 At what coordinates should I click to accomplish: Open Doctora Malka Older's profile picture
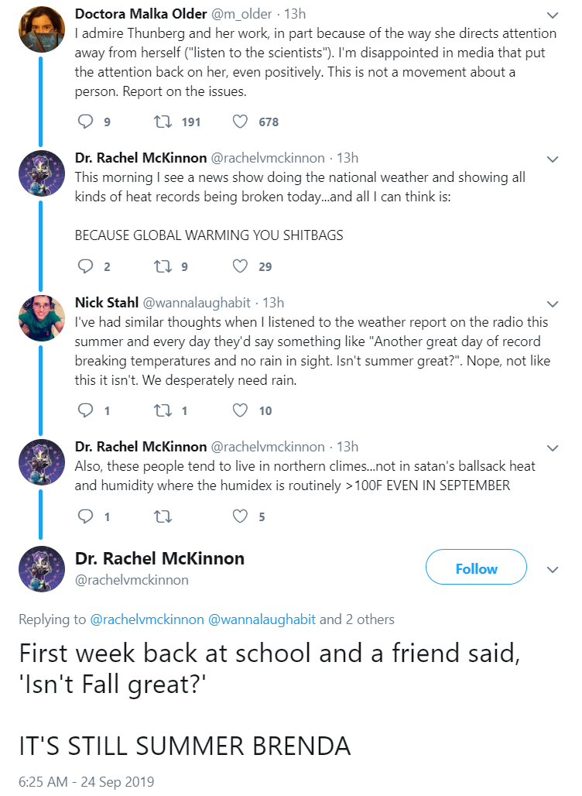tap(42, 29)
